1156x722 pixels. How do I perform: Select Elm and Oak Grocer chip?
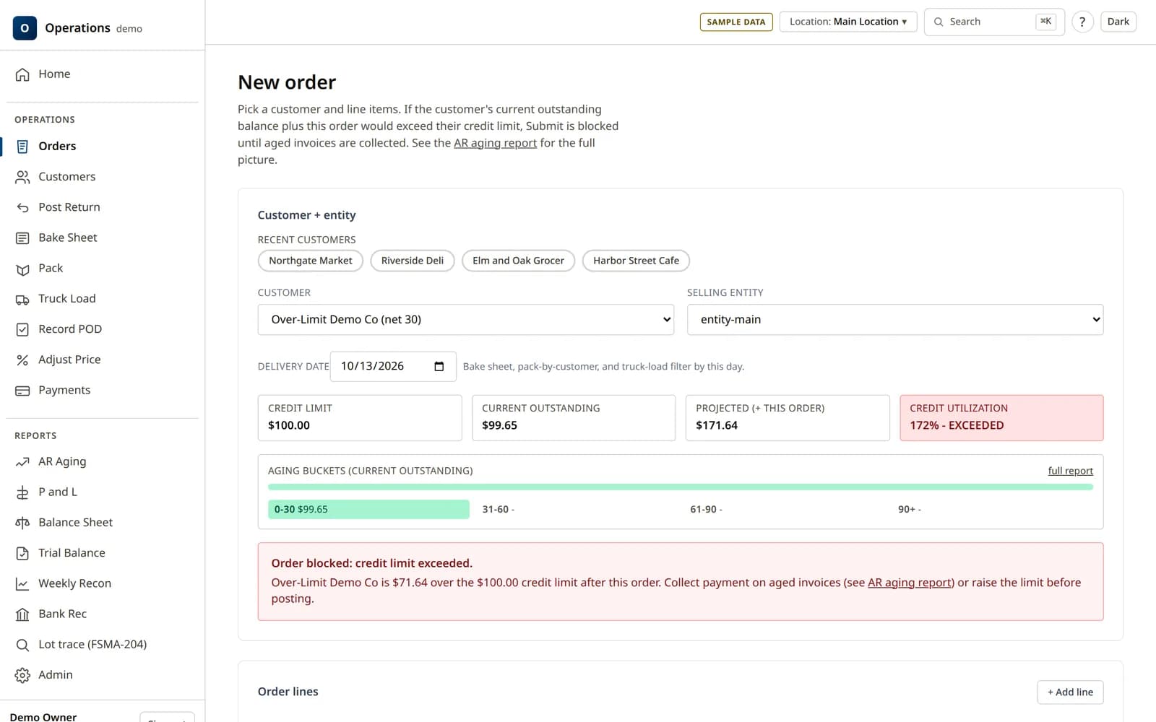(x=518, y=261)
